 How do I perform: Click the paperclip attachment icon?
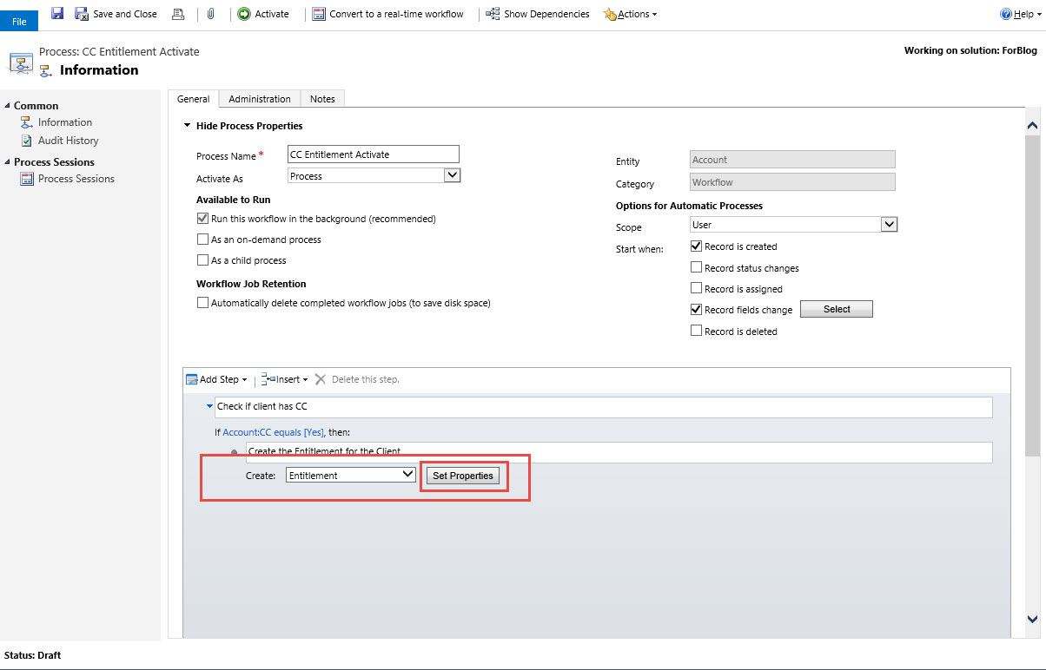[210, 14]
